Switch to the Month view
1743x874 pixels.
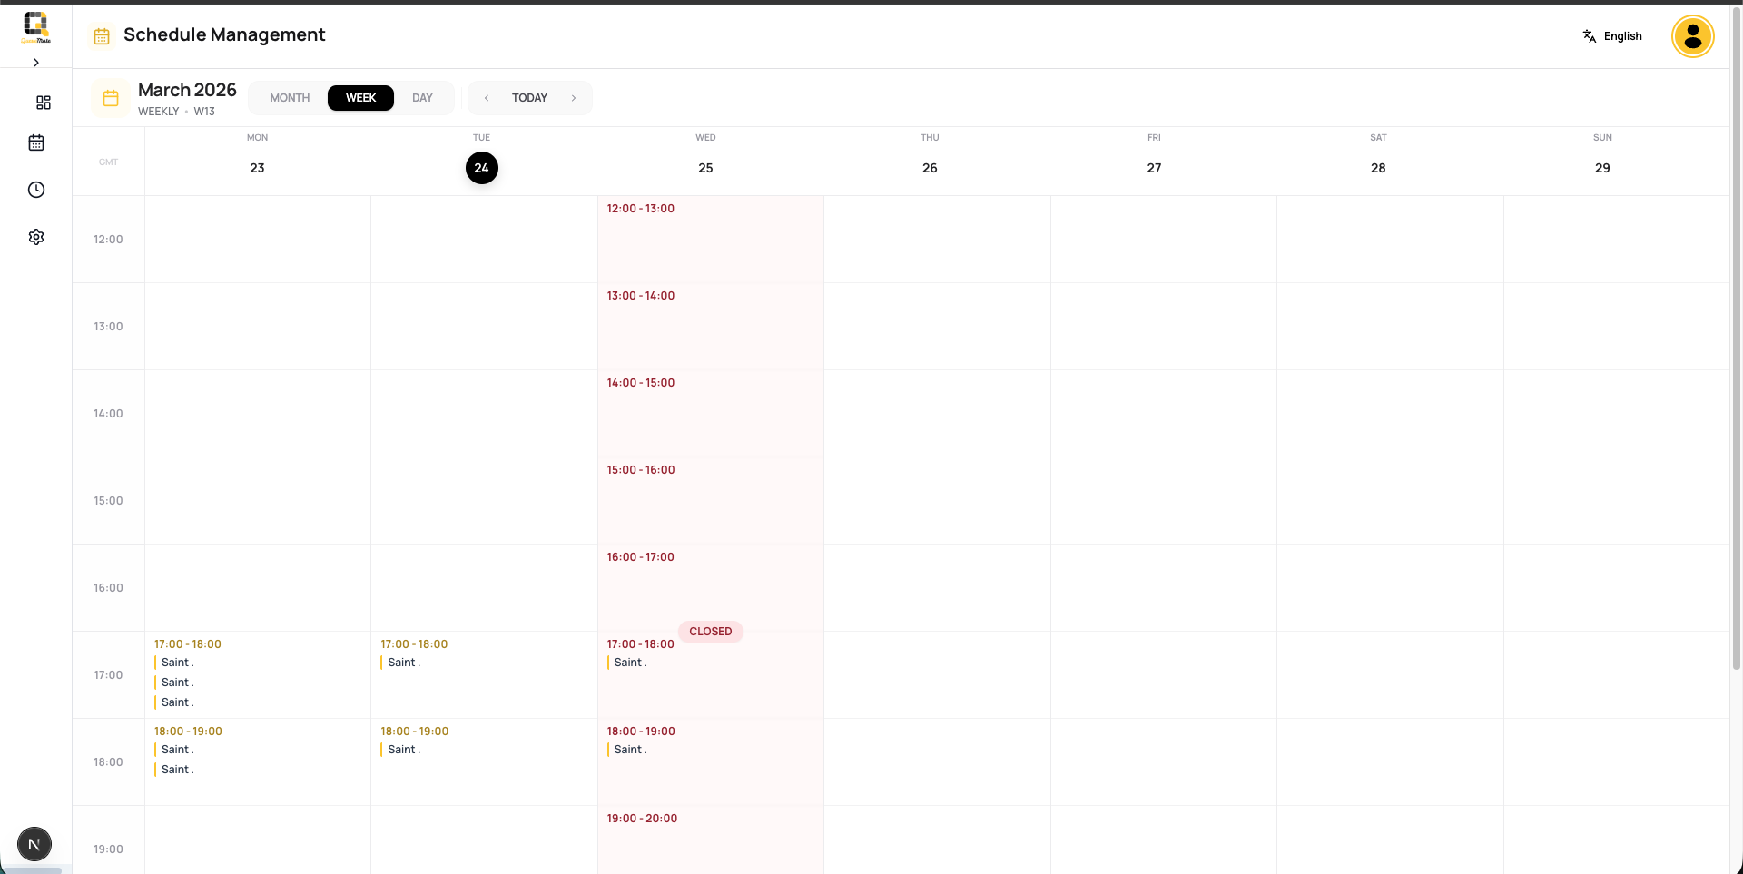[x=290, y=98]
